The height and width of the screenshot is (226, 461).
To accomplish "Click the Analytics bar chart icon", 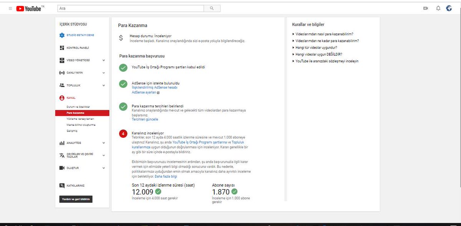I will click(62, 143).
